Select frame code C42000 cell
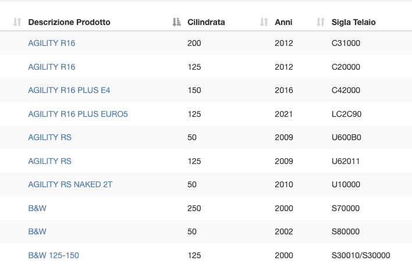The image size is (412, 271). pyautogui.click(x=346, y=90)
